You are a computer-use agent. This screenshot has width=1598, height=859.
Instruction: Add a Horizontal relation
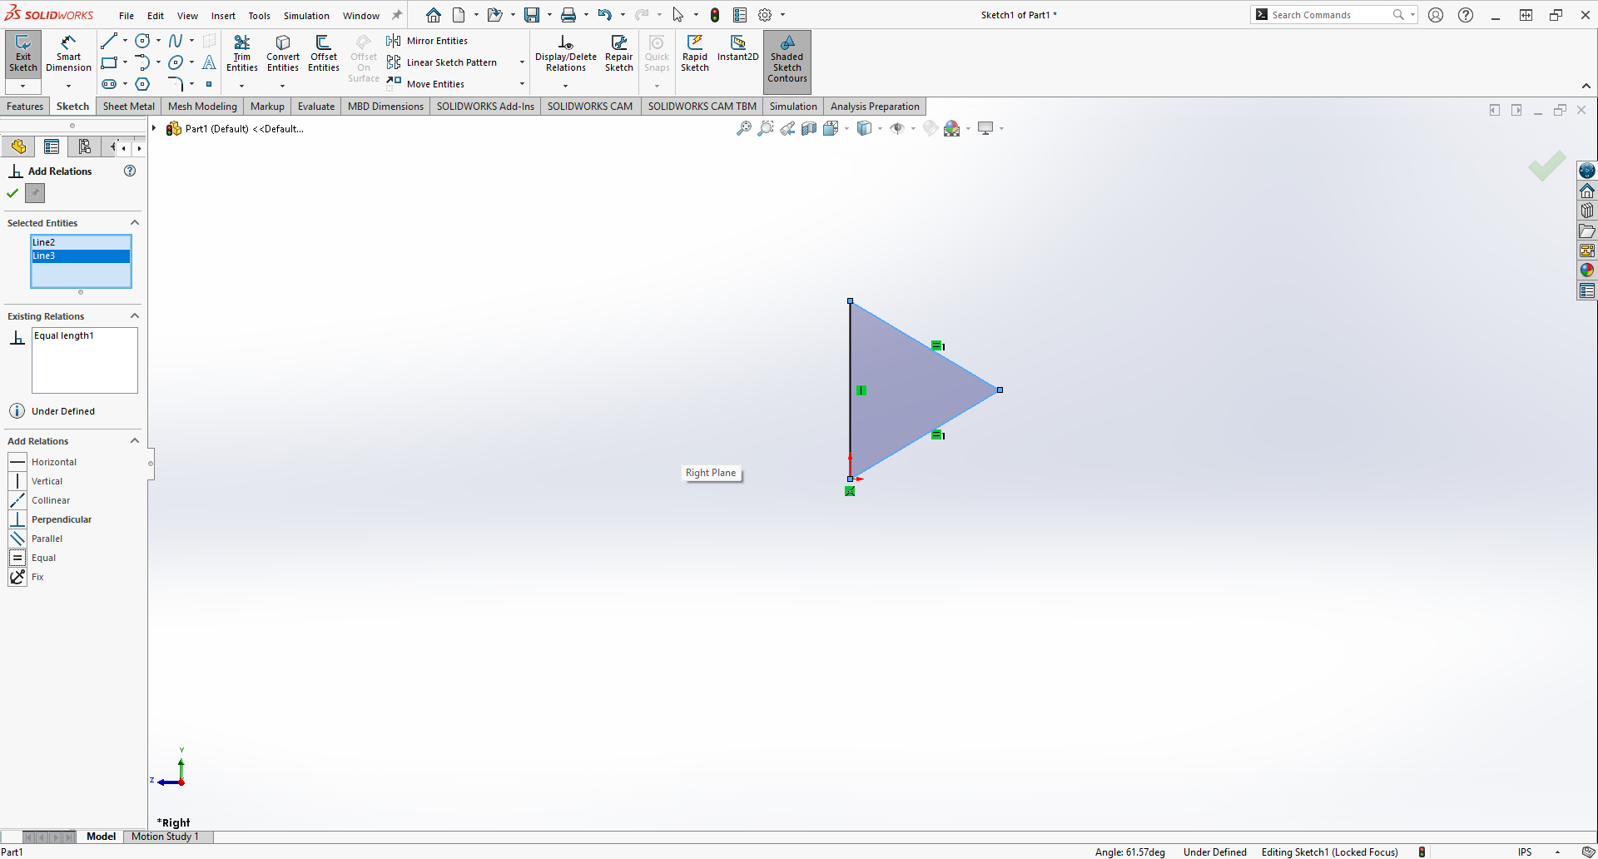click(x=43, y=462)
